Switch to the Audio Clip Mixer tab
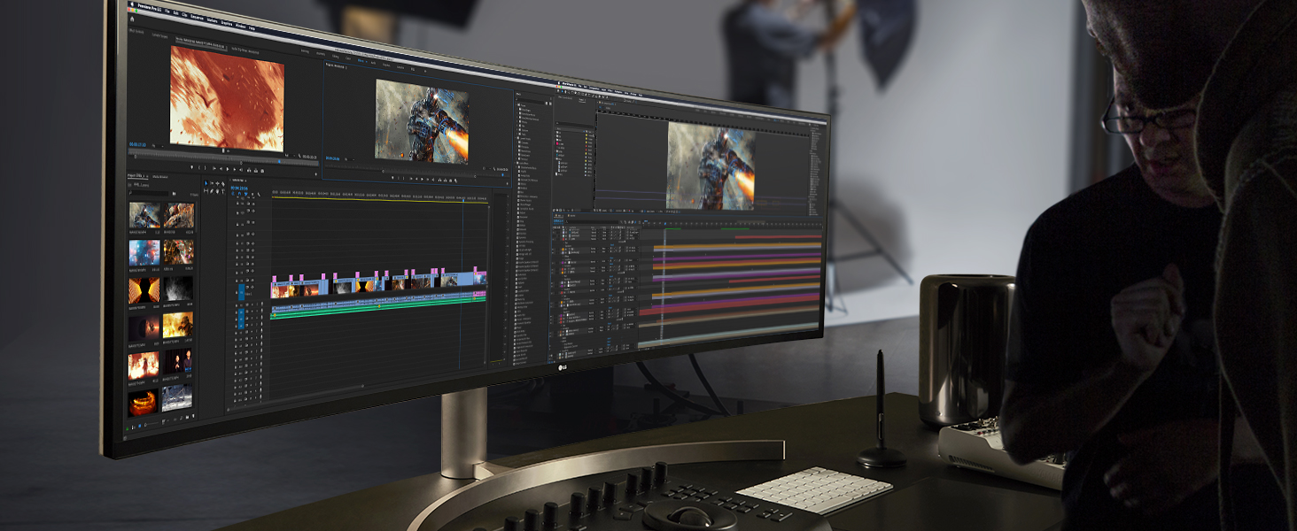Image resolution: width=1297 pixels, height=531 pixels. click(245, 50)
